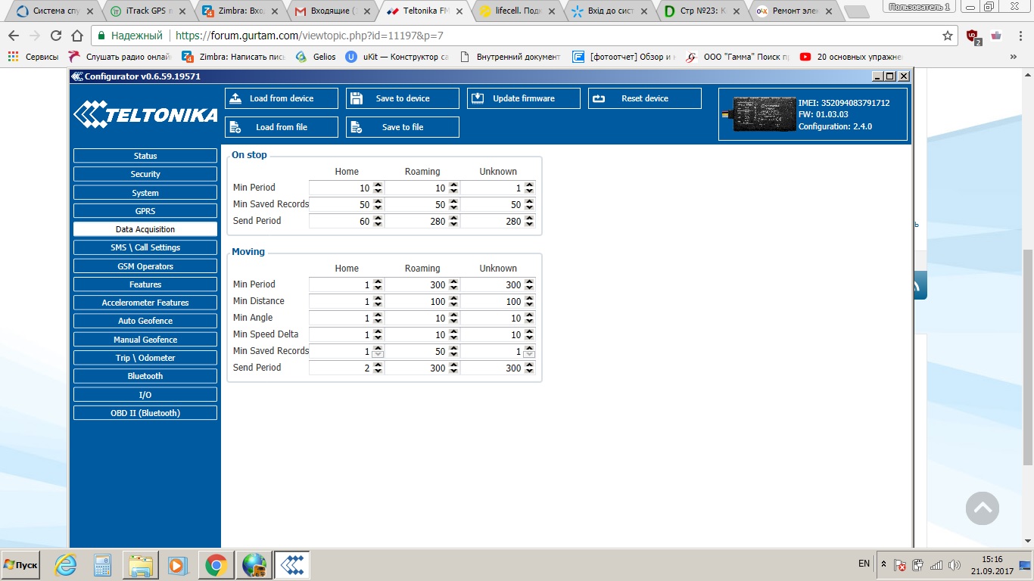The width and height of the screenshot is (1034, 581).
Task: Increase Moving Unknown Min Distance value
Action: point(529,298)
